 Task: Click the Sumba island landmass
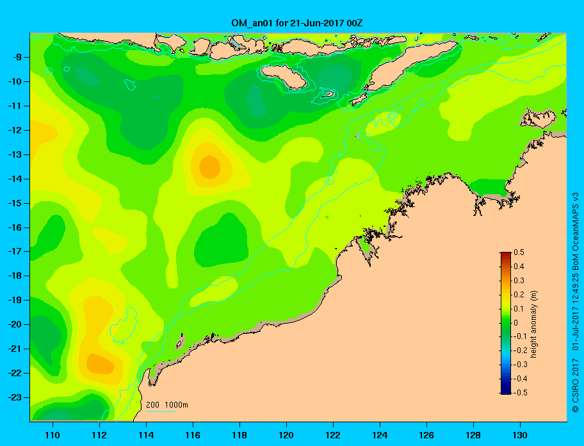pos(284,77)
